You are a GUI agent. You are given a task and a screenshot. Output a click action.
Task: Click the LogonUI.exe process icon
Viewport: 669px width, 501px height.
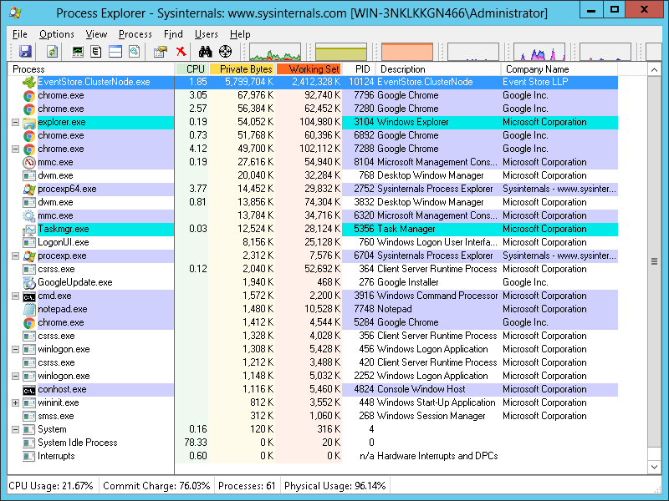click(29, 243)
